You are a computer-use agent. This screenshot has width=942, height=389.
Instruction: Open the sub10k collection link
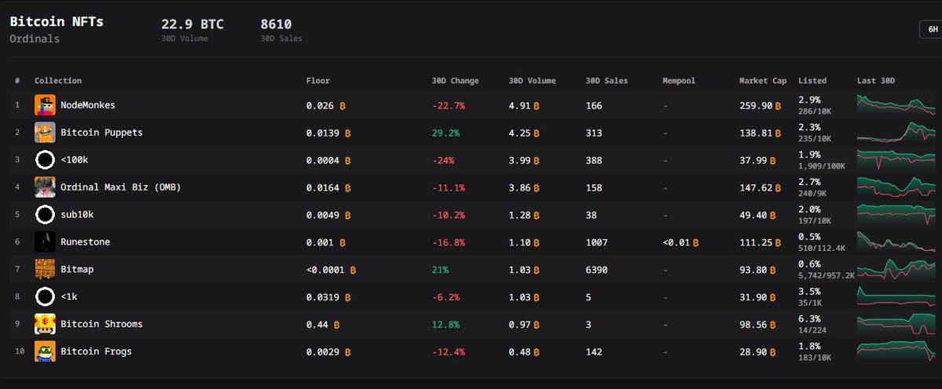[x=77, y=215]
